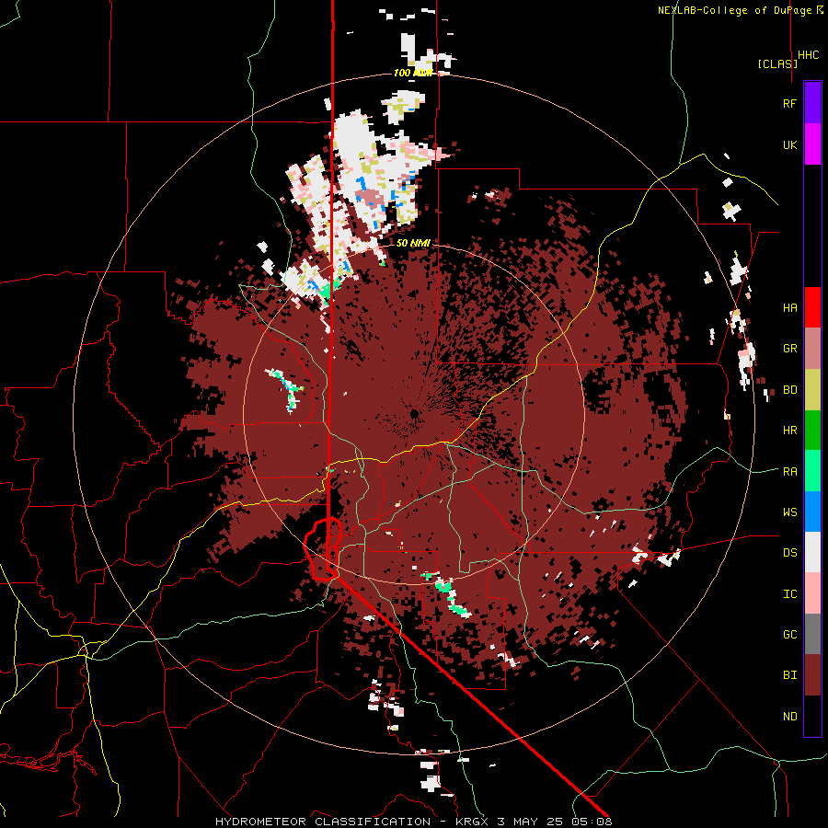This screenshot has height=828, width=828.
Task: Click the radar site center dot
Action: pyautogui.click(x=415, y=413)
